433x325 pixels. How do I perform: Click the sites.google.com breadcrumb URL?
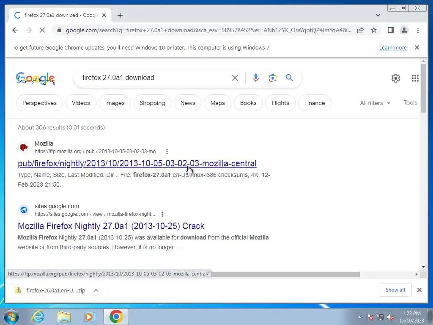tap(95, 214)
